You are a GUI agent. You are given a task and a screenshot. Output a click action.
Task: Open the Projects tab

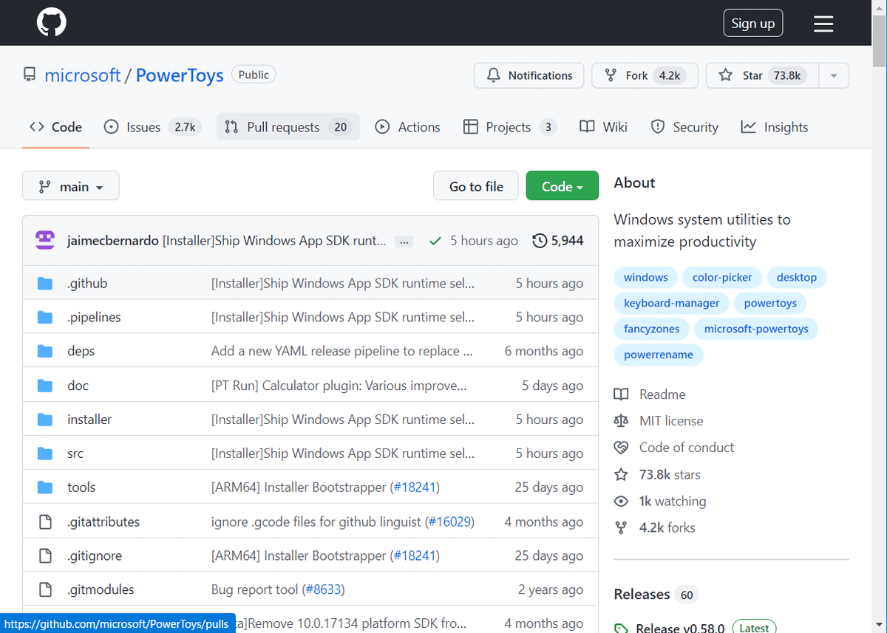click(510, 127)
